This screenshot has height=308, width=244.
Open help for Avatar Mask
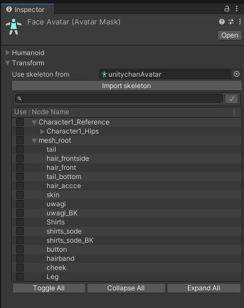pyautogui.click(x=222, y=22)
